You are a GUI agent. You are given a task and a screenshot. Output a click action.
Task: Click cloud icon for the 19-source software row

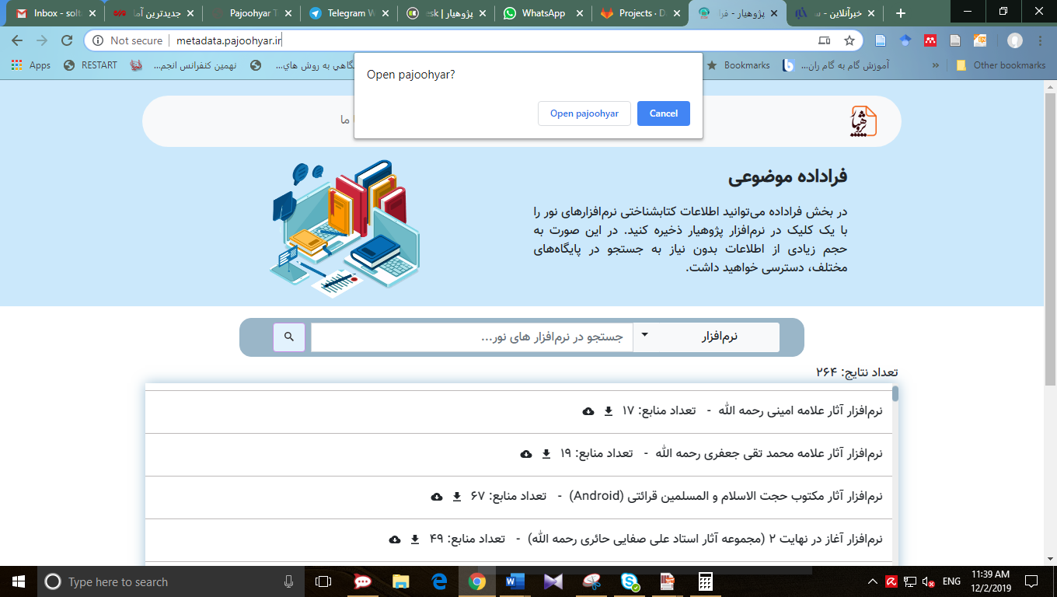[x=526, y=454]
